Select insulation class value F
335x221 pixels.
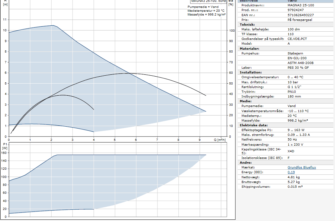coord(289,158)
